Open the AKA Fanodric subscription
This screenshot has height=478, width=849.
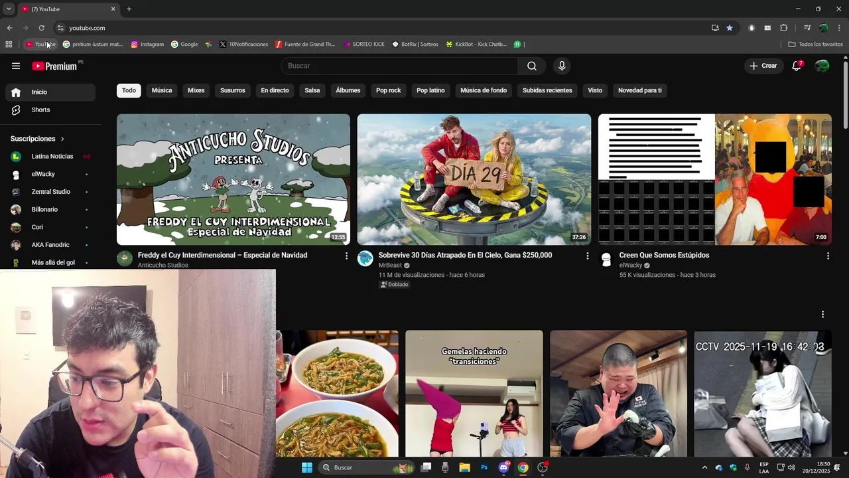click(50, 245)
